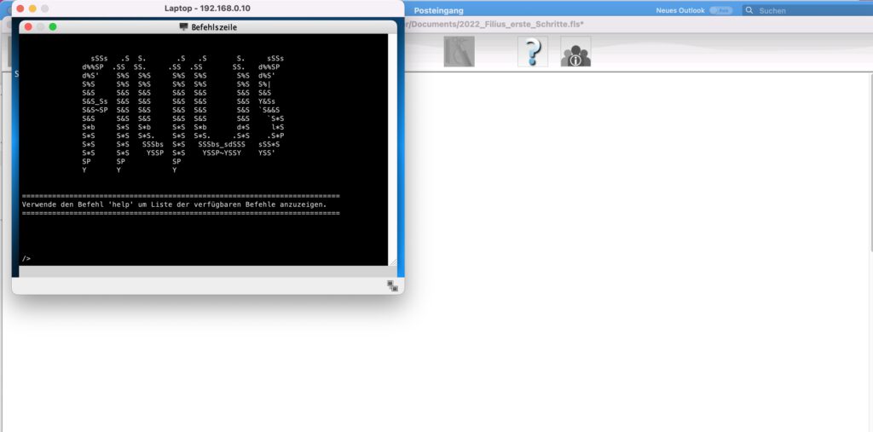Click the Neues Outlook label
The height and width of the screenshot is (432, 873).
(x=679, y=10)
